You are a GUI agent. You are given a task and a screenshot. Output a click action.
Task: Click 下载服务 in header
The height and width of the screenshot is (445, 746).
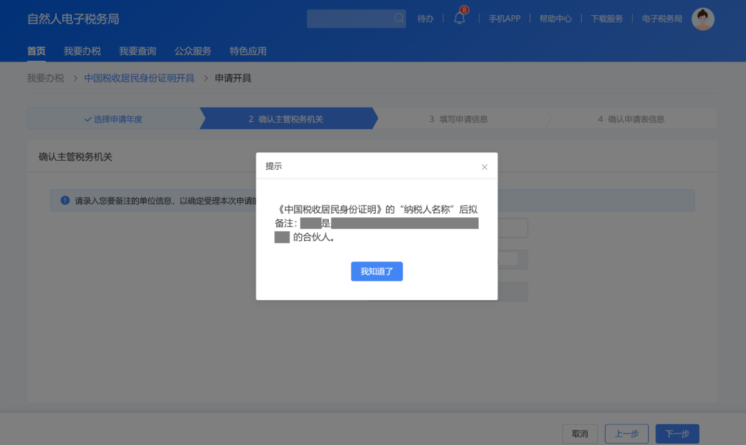click(x=606, y=19)
